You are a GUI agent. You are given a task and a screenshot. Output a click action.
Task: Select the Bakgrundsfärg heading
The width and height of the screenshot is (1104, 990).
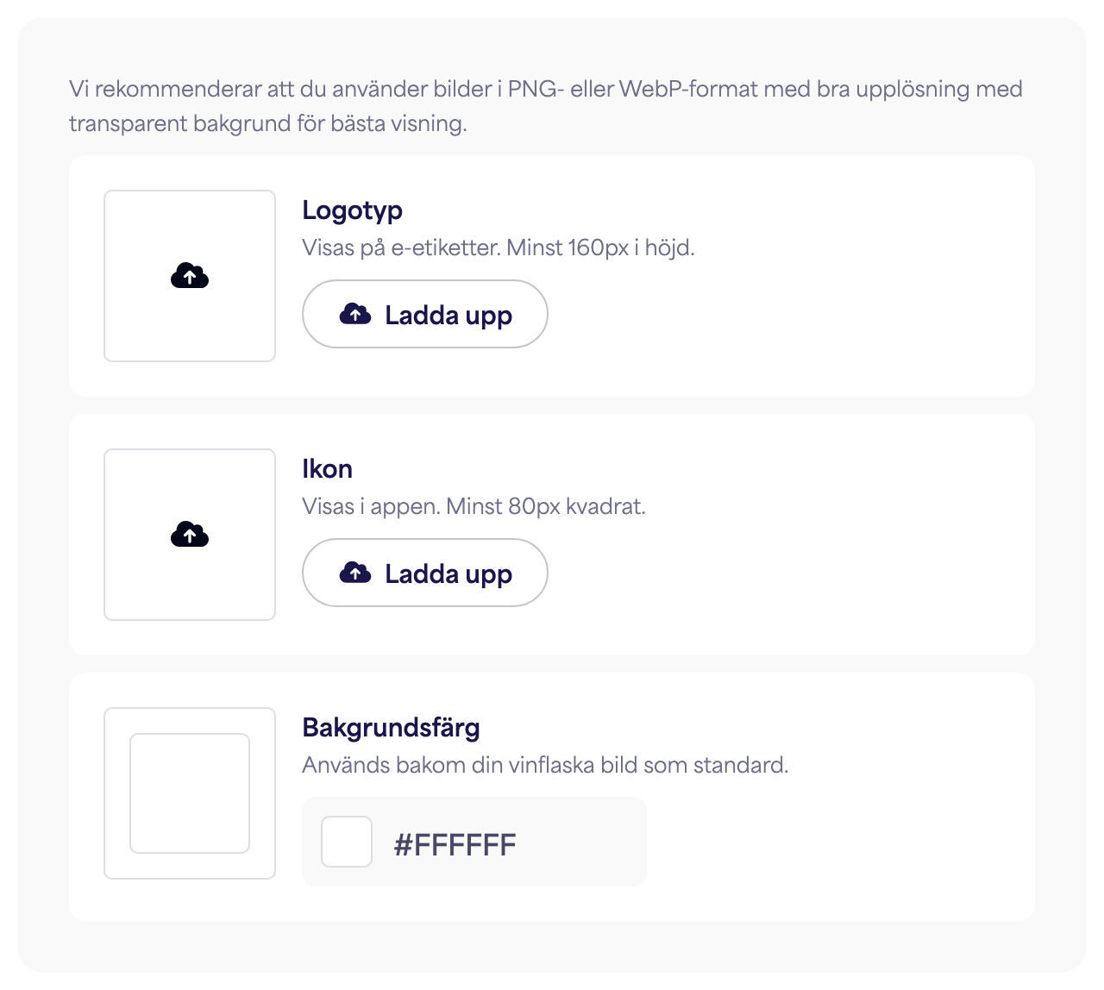pyautogui.click(x=391, y=728)
